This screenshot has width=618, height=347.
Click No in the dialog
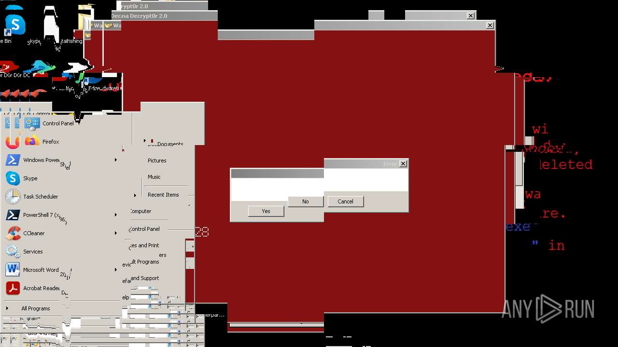point(306,201)
